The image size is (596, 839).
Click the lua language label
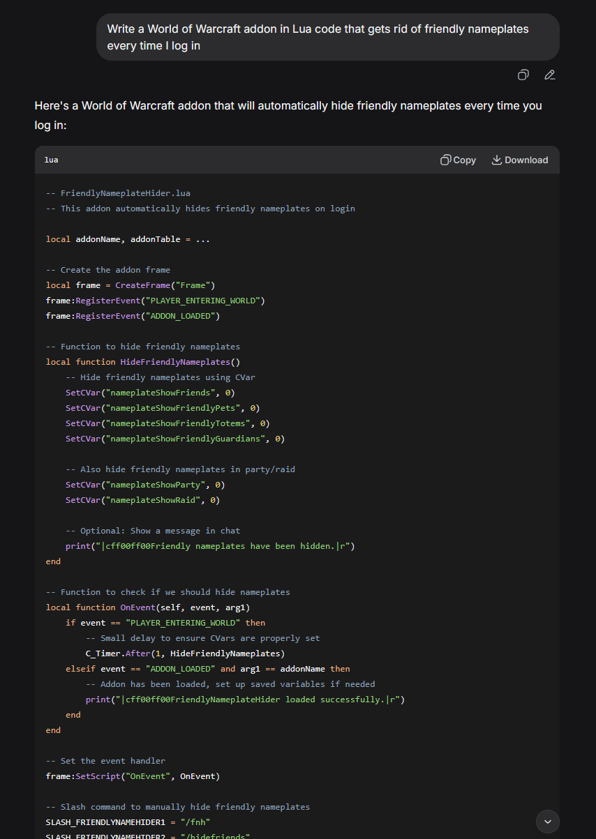pyautogui.click(x=52, y=160)
